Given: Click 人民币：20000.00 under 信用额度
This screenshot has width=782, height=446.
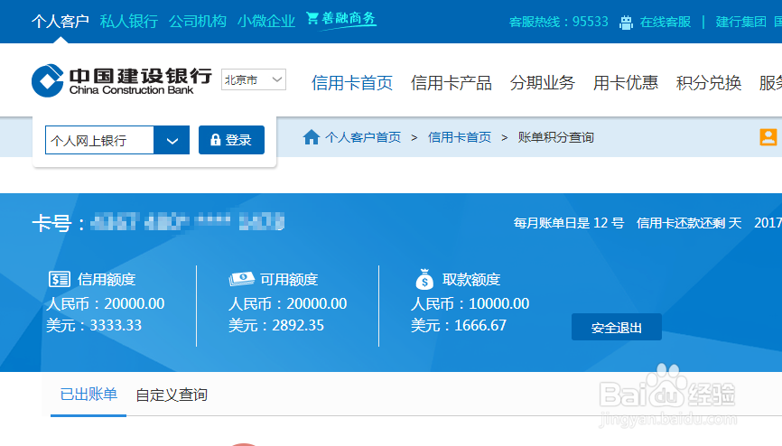Looking at the screenshot, I should click(106, 303).
